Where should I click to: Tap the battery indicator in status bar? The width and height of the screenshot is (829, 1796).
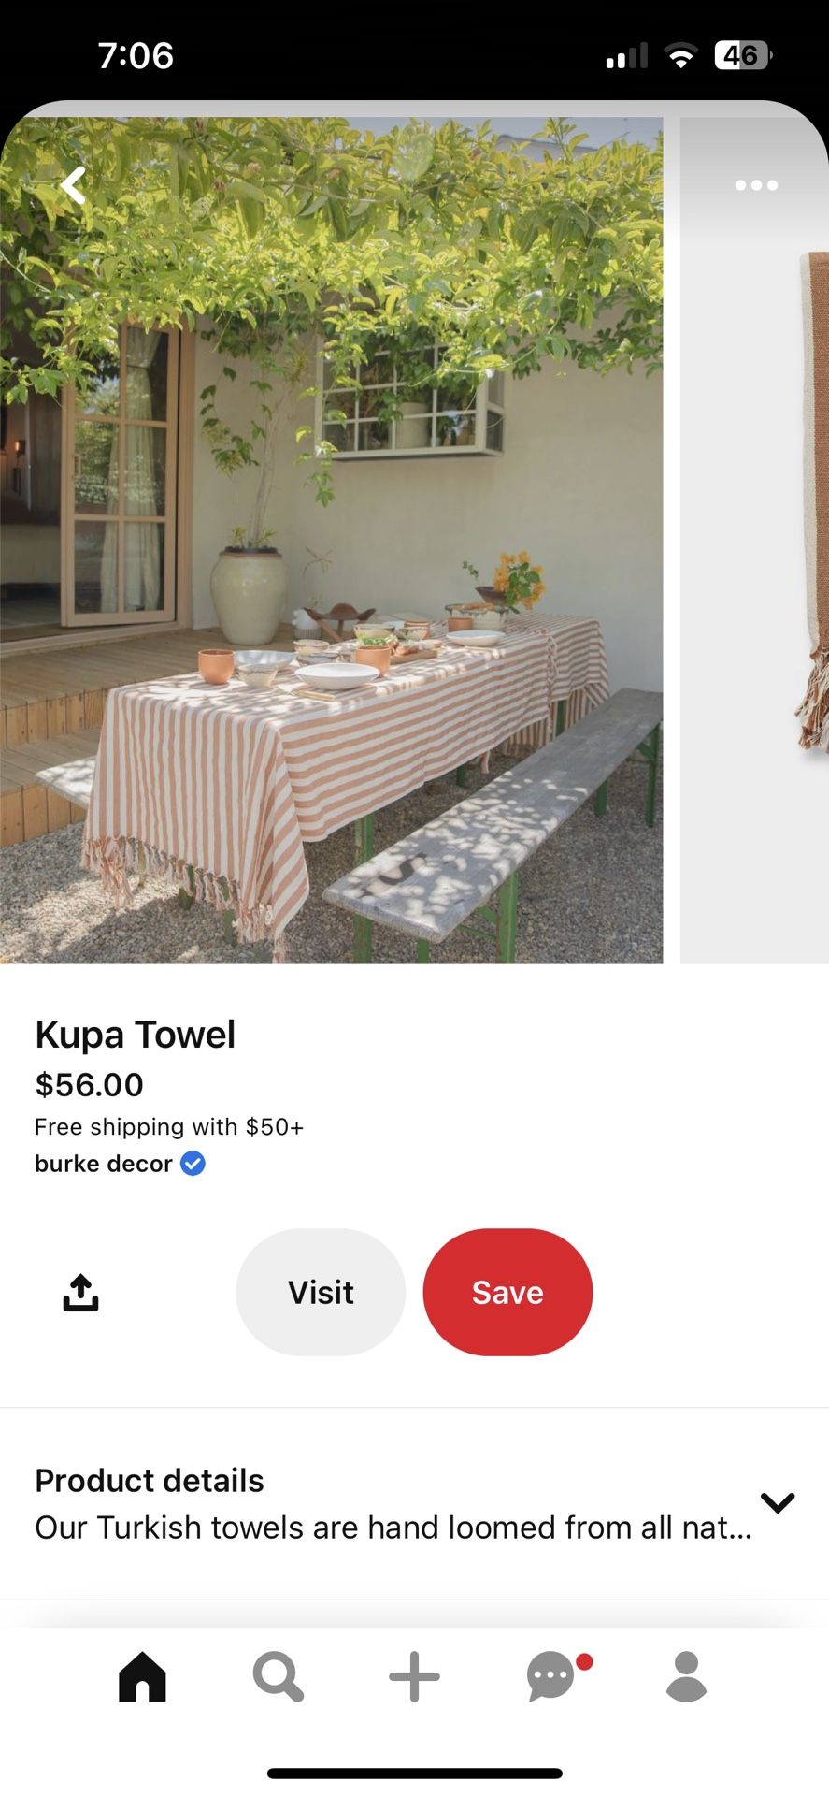pyautogui.click(x=743, y=55)
